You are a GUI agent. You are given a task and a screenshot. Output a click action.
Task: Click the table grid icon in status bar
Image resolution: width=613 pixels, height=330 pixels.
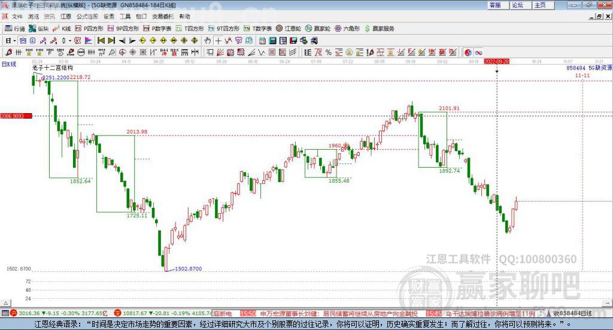(x=5, y=313)
